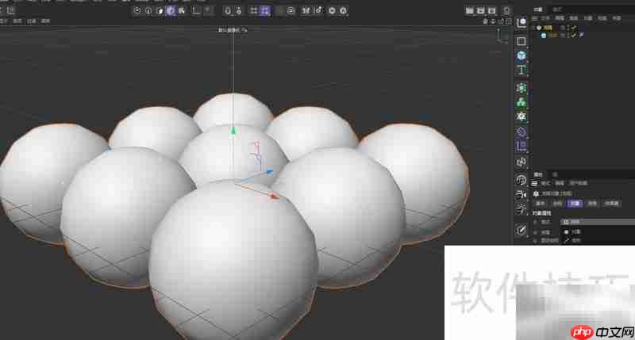Click the blue Z-axis arrow handle
The width and height of the screenshot is (635, 340).
pyautogui.click(x=269, y=172)
